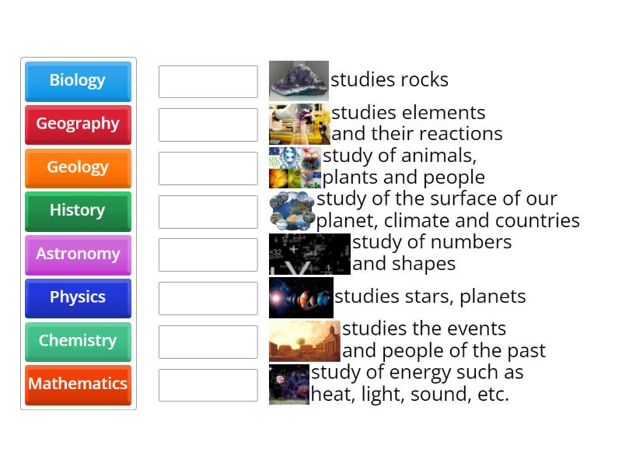Screen dimensions: 622x467
Task: Click the answer box beside 'study of numbers and shapes'
Action: [208, 255]
